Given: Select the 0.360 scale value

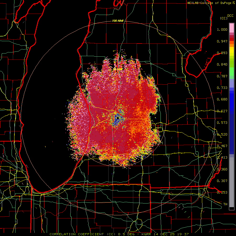Looking at the screenshot, I should click(x=222, y=169).
